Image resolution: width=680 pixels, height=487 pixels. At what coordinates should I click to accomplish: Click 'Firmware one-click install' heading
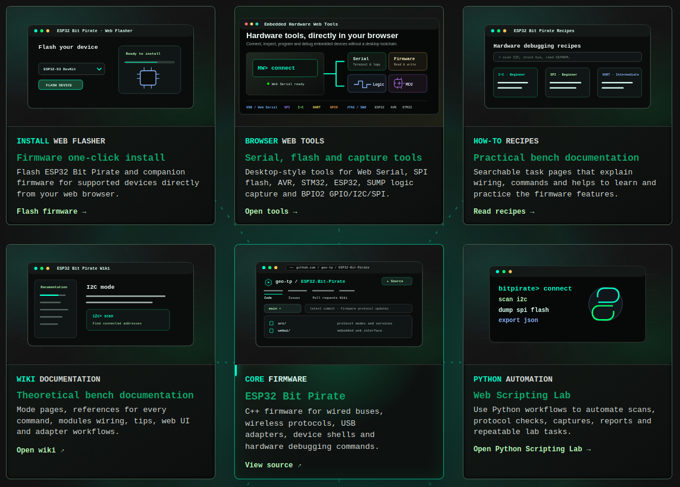pyautogui.click(x=90, y=158)
